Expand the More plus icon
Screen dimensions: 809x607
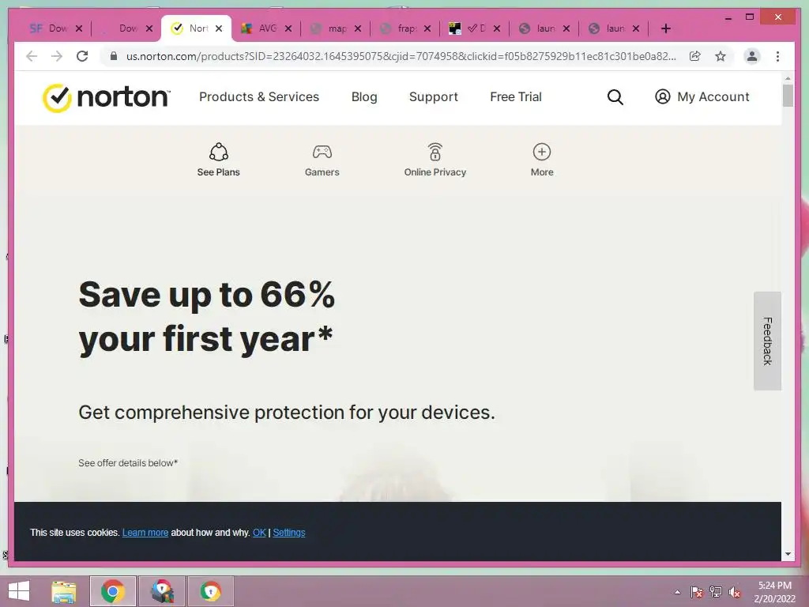542,152
